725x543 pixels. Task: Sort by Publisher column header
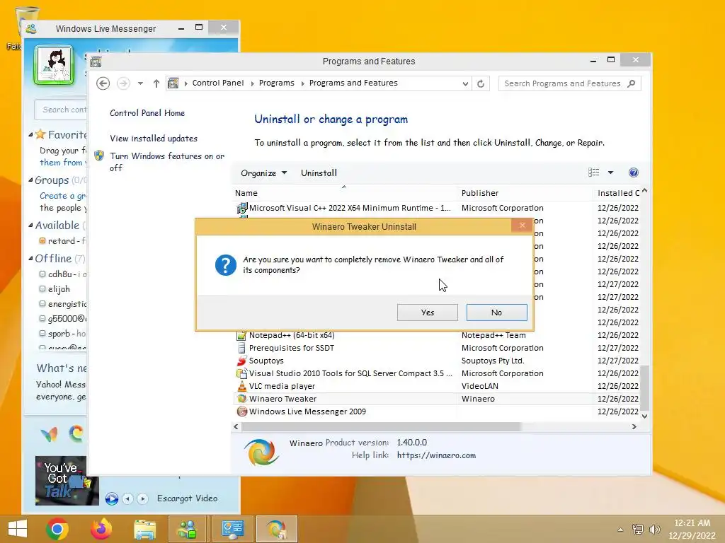click(x=525, y=193)
